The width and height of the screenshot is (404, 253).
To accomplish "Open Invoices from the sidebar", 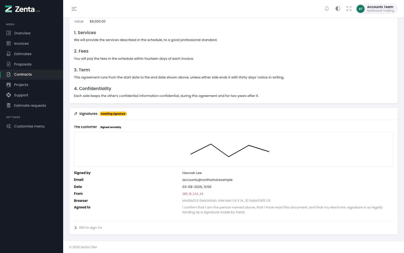I will [32, 44].
